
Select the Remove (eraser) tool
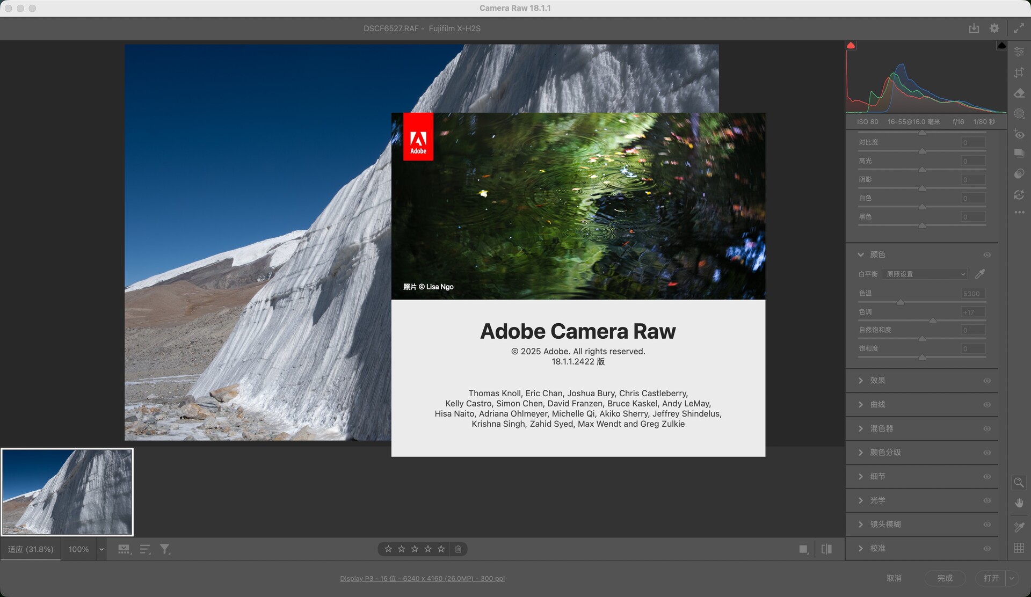click(1019, 93)
